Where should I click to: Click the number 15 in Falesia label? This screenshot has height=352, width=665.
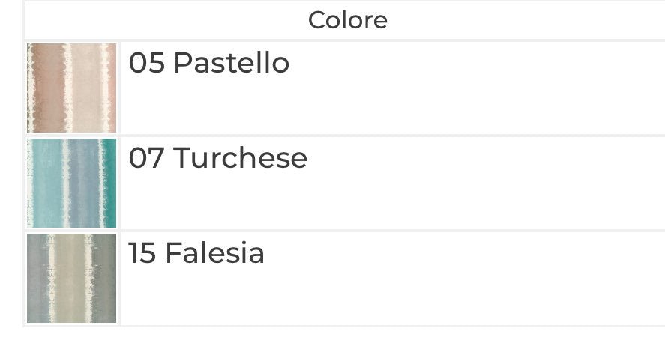[x=142, y=253]
